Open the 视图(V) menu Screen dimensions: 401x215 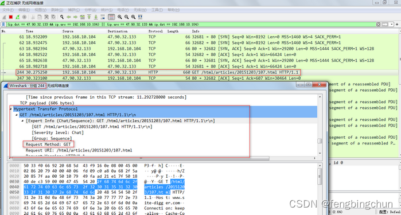point(40,10)
